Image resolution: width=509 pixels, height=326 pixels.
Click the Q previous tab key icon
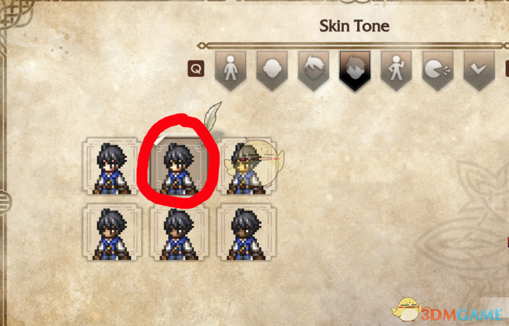[196, 68]
